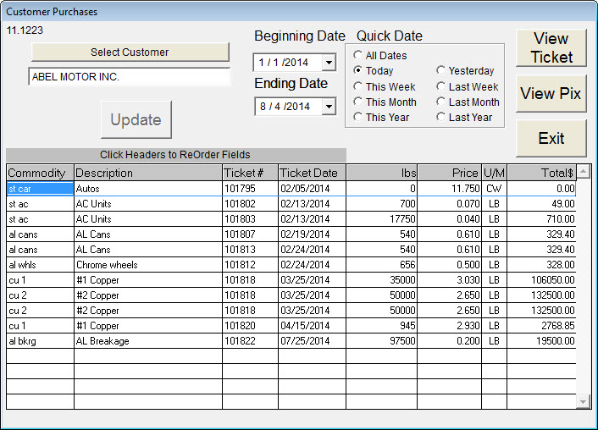Click the grid scrollbar up arrow

pos(583,172)
